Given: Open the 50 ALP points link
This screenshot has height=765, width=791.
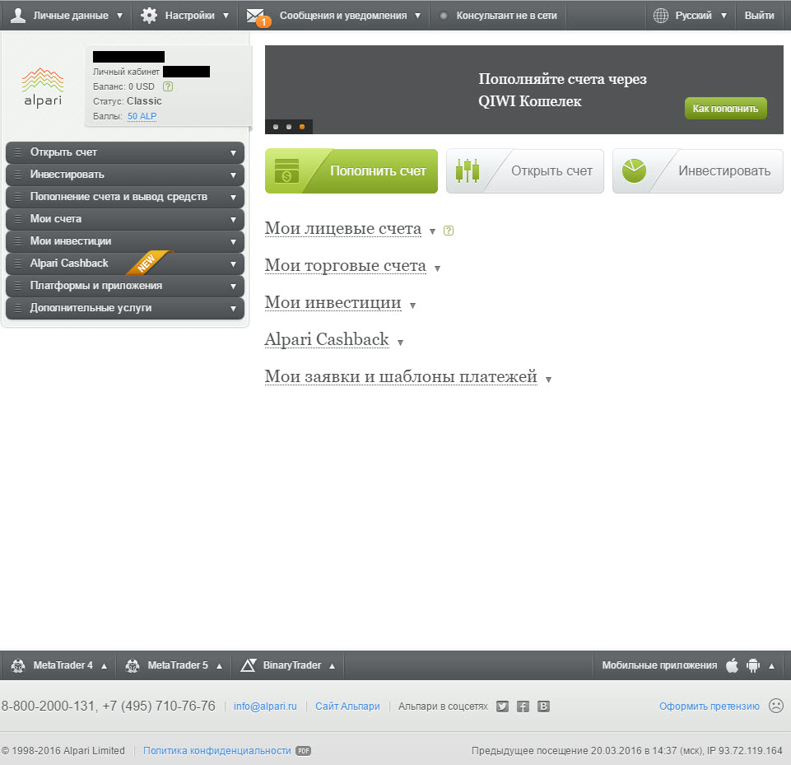Looking at the screenshot, I should click(142, 116).
